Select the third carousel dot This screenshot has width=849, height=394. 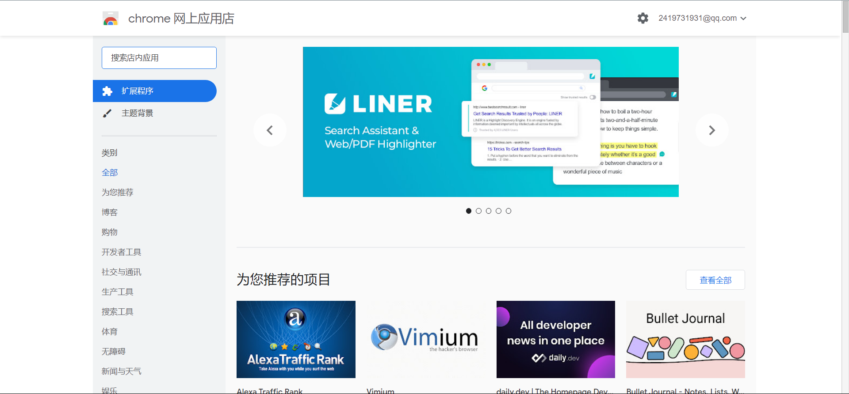(x=489, y=211)
